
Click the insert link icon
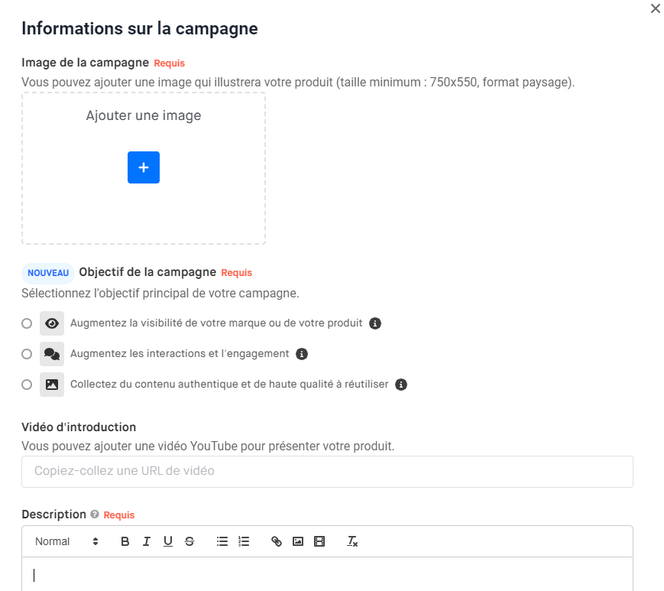[277, 541]
